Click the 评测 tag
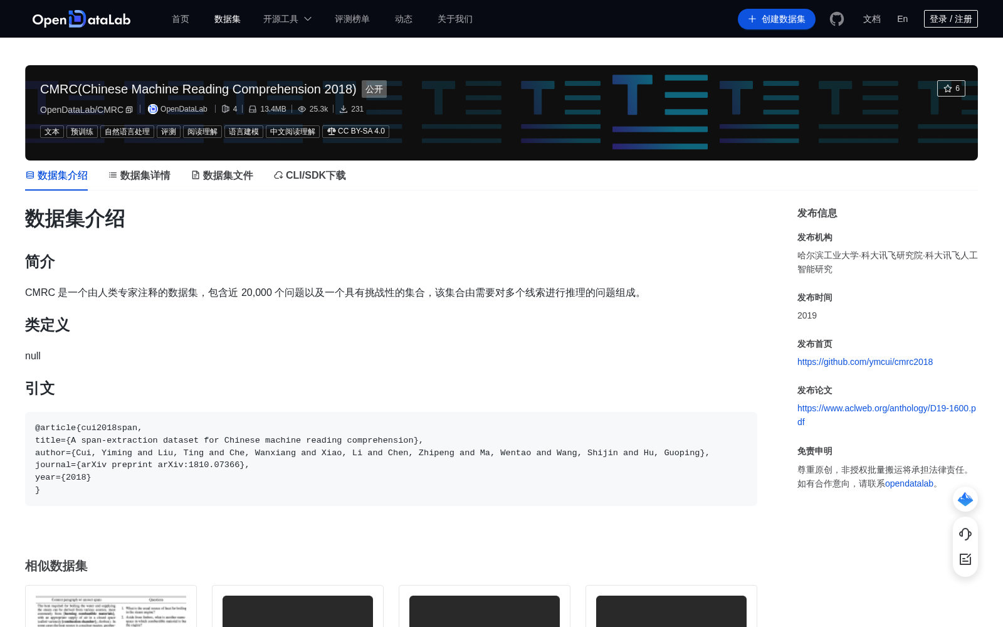 click(x=169, y=132)
